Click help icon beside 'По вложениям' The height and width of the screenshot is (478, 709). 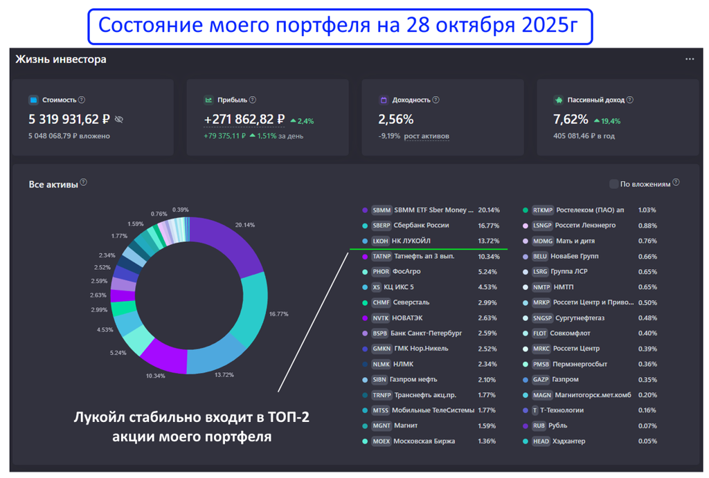click(x=676, y=183)
